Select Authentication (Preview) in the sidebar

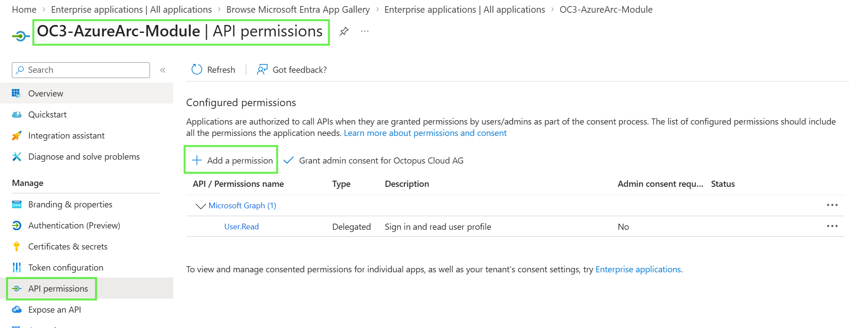(87, 225)
